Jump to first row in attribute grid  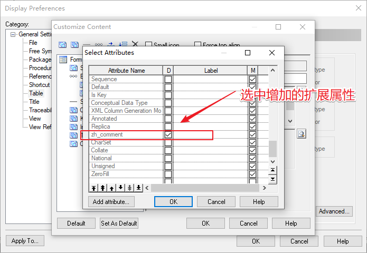272,170
